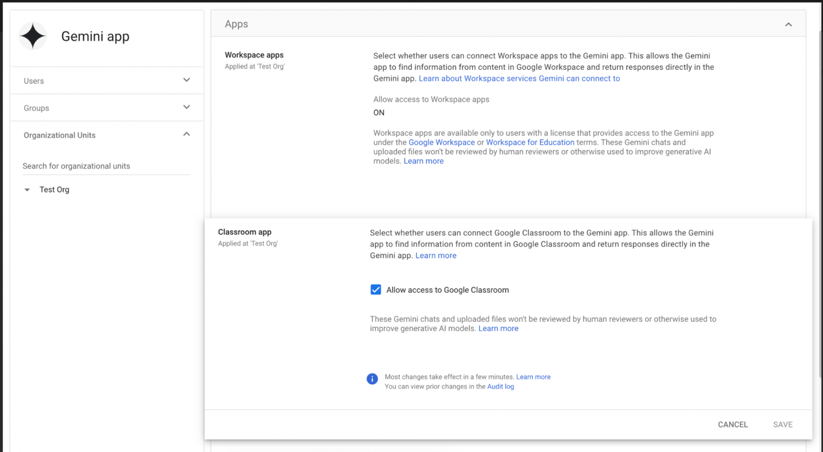Click the ON status under Workspace apps
This screenshot has width=823, height=452.
(x=379, y=112)
